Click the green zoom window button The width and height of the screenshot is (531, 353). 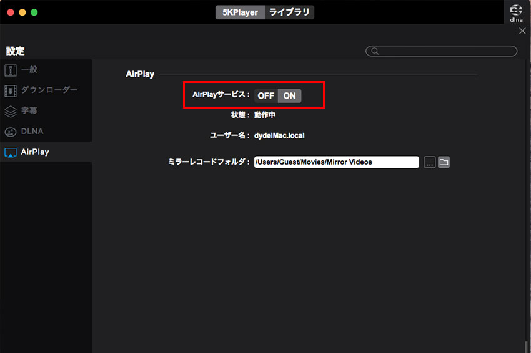click(34, 12)
